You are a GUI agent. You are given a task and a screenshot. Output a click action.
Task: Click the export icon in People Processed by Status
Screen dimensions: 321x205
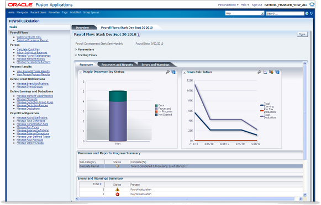tap(173, 72)
